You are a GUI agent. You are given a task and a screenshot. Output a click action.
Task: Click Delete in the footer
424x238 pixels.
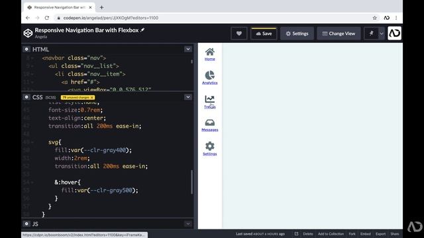point(307,234)
